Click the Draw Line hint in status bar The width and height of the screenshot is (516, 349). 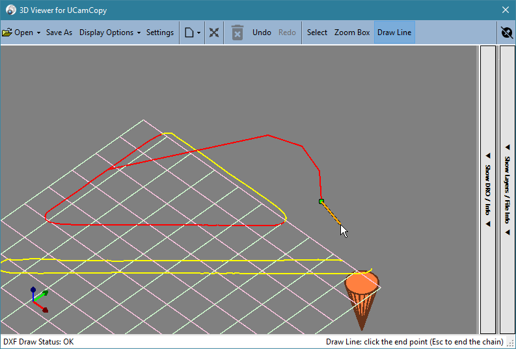click(x=414, y=342)
